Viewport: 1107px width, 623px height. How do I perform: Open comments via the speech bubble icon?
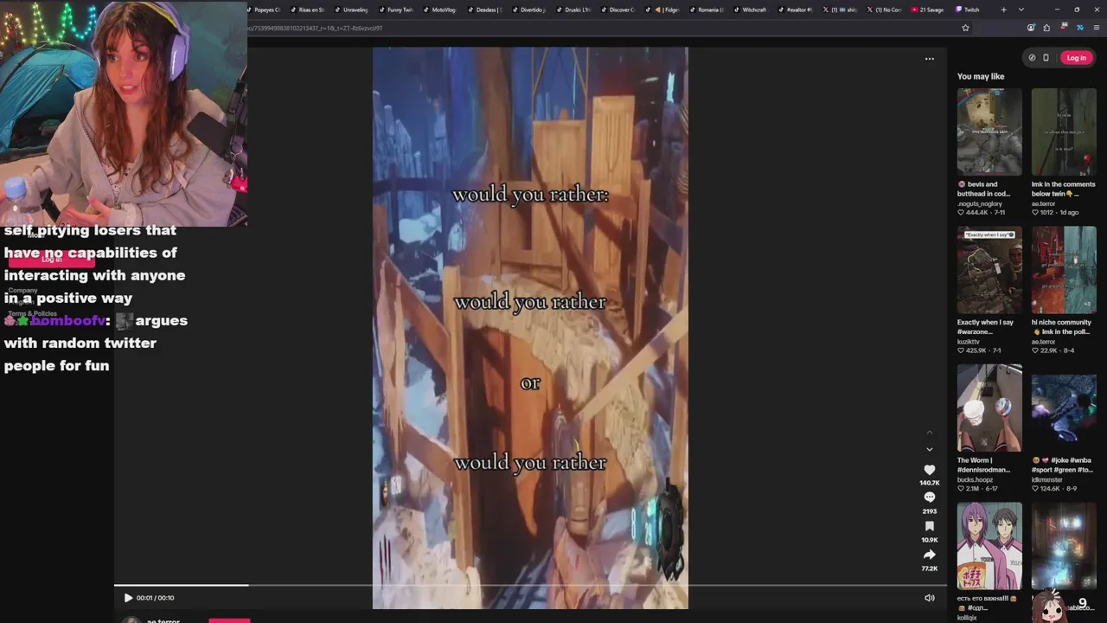click(x=930, y=498)
